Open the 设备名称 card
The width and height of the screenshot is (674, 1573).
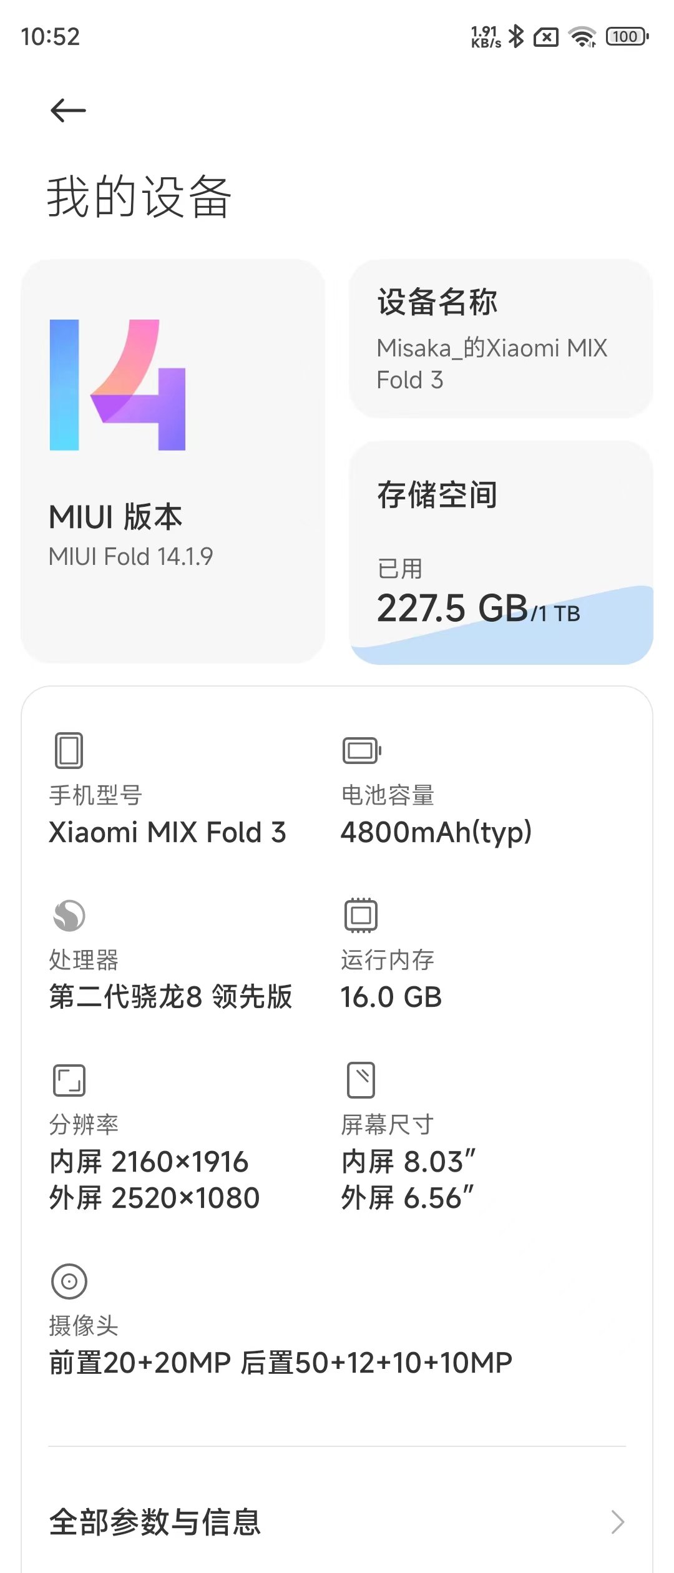(x=501, y=339)
